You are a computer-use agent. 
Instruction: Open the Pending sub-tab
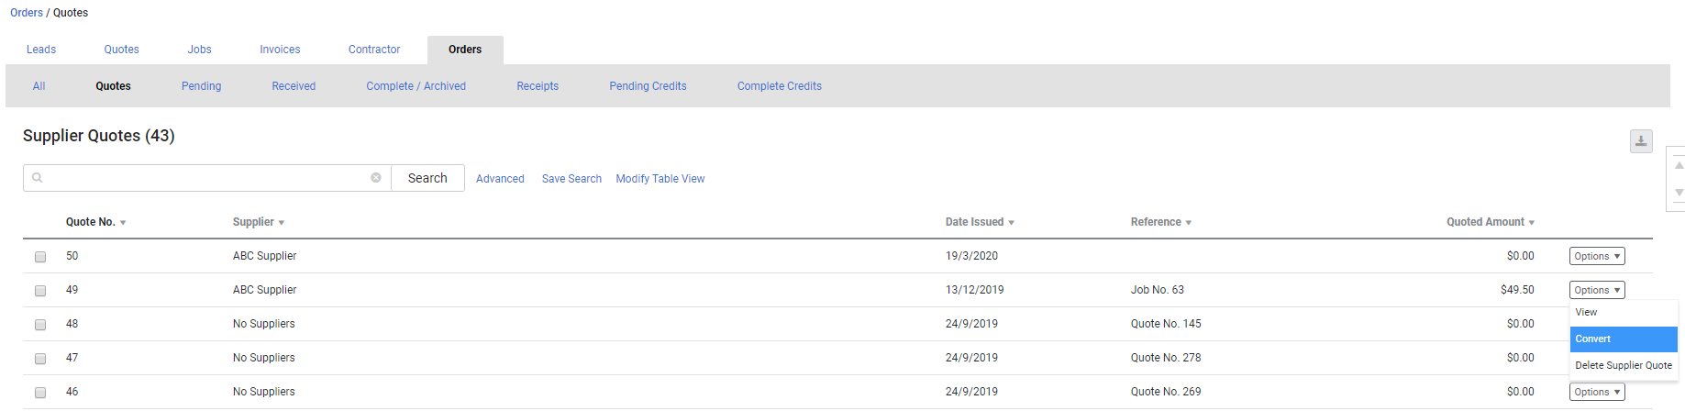(201, 86)
